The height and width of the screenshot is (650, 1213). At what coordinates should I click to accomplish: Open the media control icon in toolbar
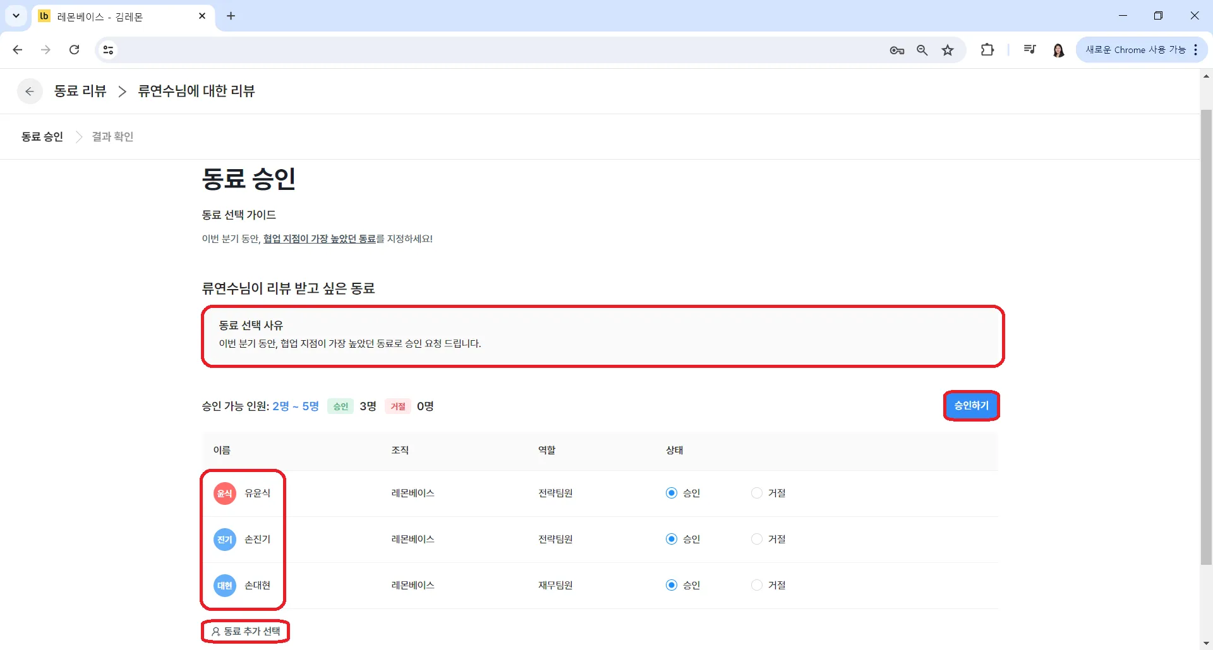[1030, 50]
